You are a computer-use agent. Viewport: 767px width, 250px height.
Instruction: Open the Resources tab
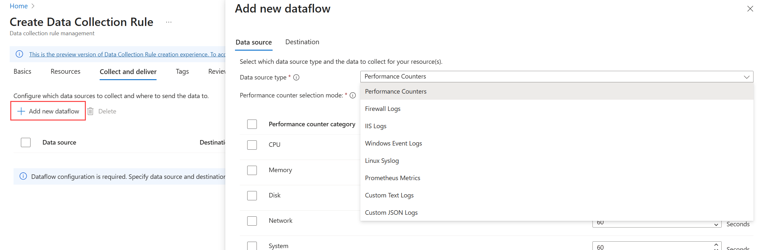[66, 71]
